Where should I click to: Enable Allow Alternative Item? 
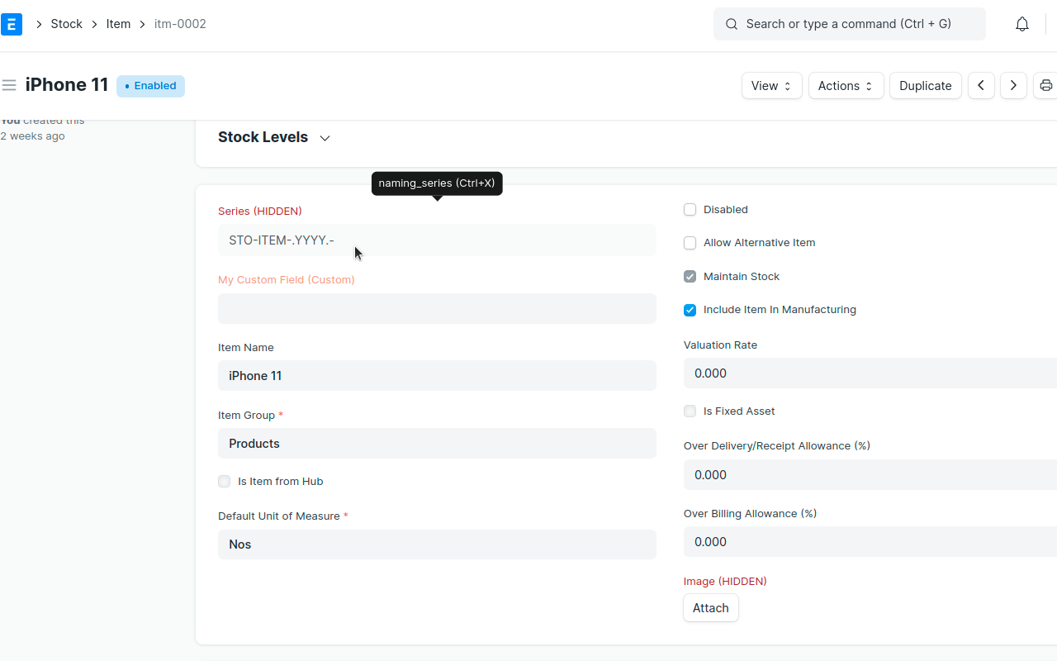690,243
